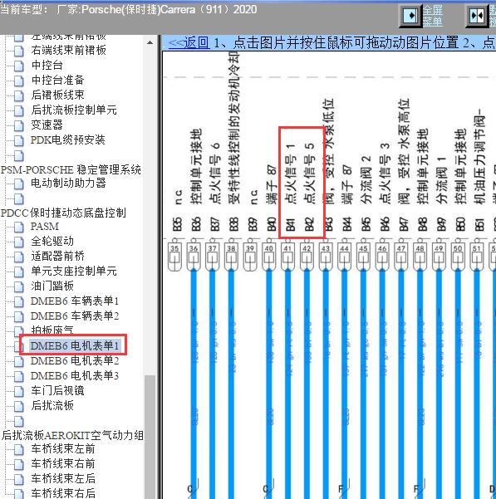Open 电动制动助力器 diagram
Viewport: 496px width, 499px height.
(68, 183)
